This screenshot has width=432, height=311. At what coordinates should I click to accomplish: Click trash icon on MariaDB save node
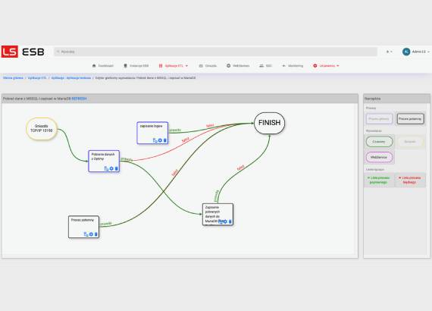pyautogui.click(x=230, y=221)
